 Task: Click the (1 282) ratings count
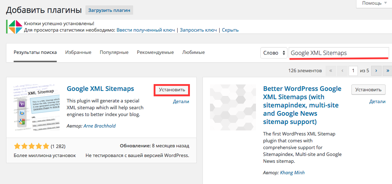tap(58, 146)
